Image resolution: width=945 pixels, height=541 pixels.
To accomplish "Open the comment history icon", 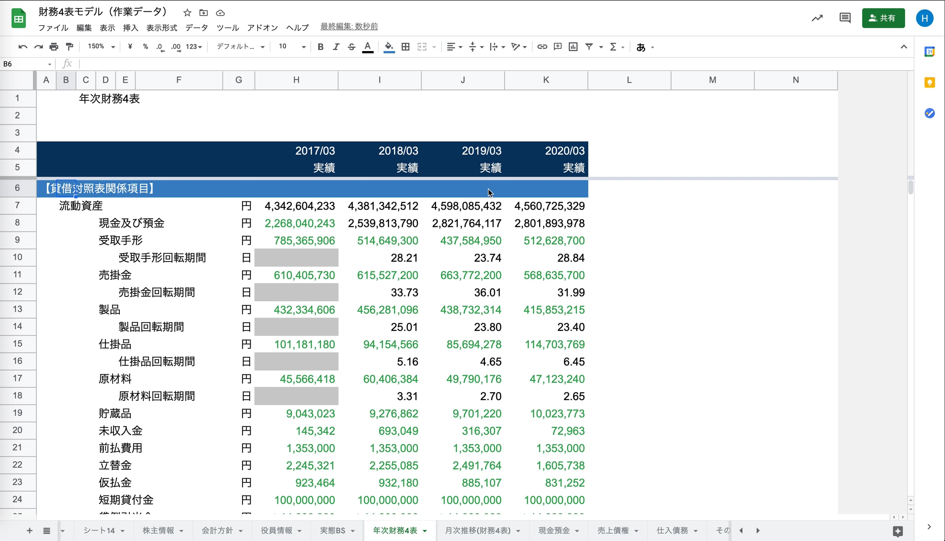I will [845, 18].
